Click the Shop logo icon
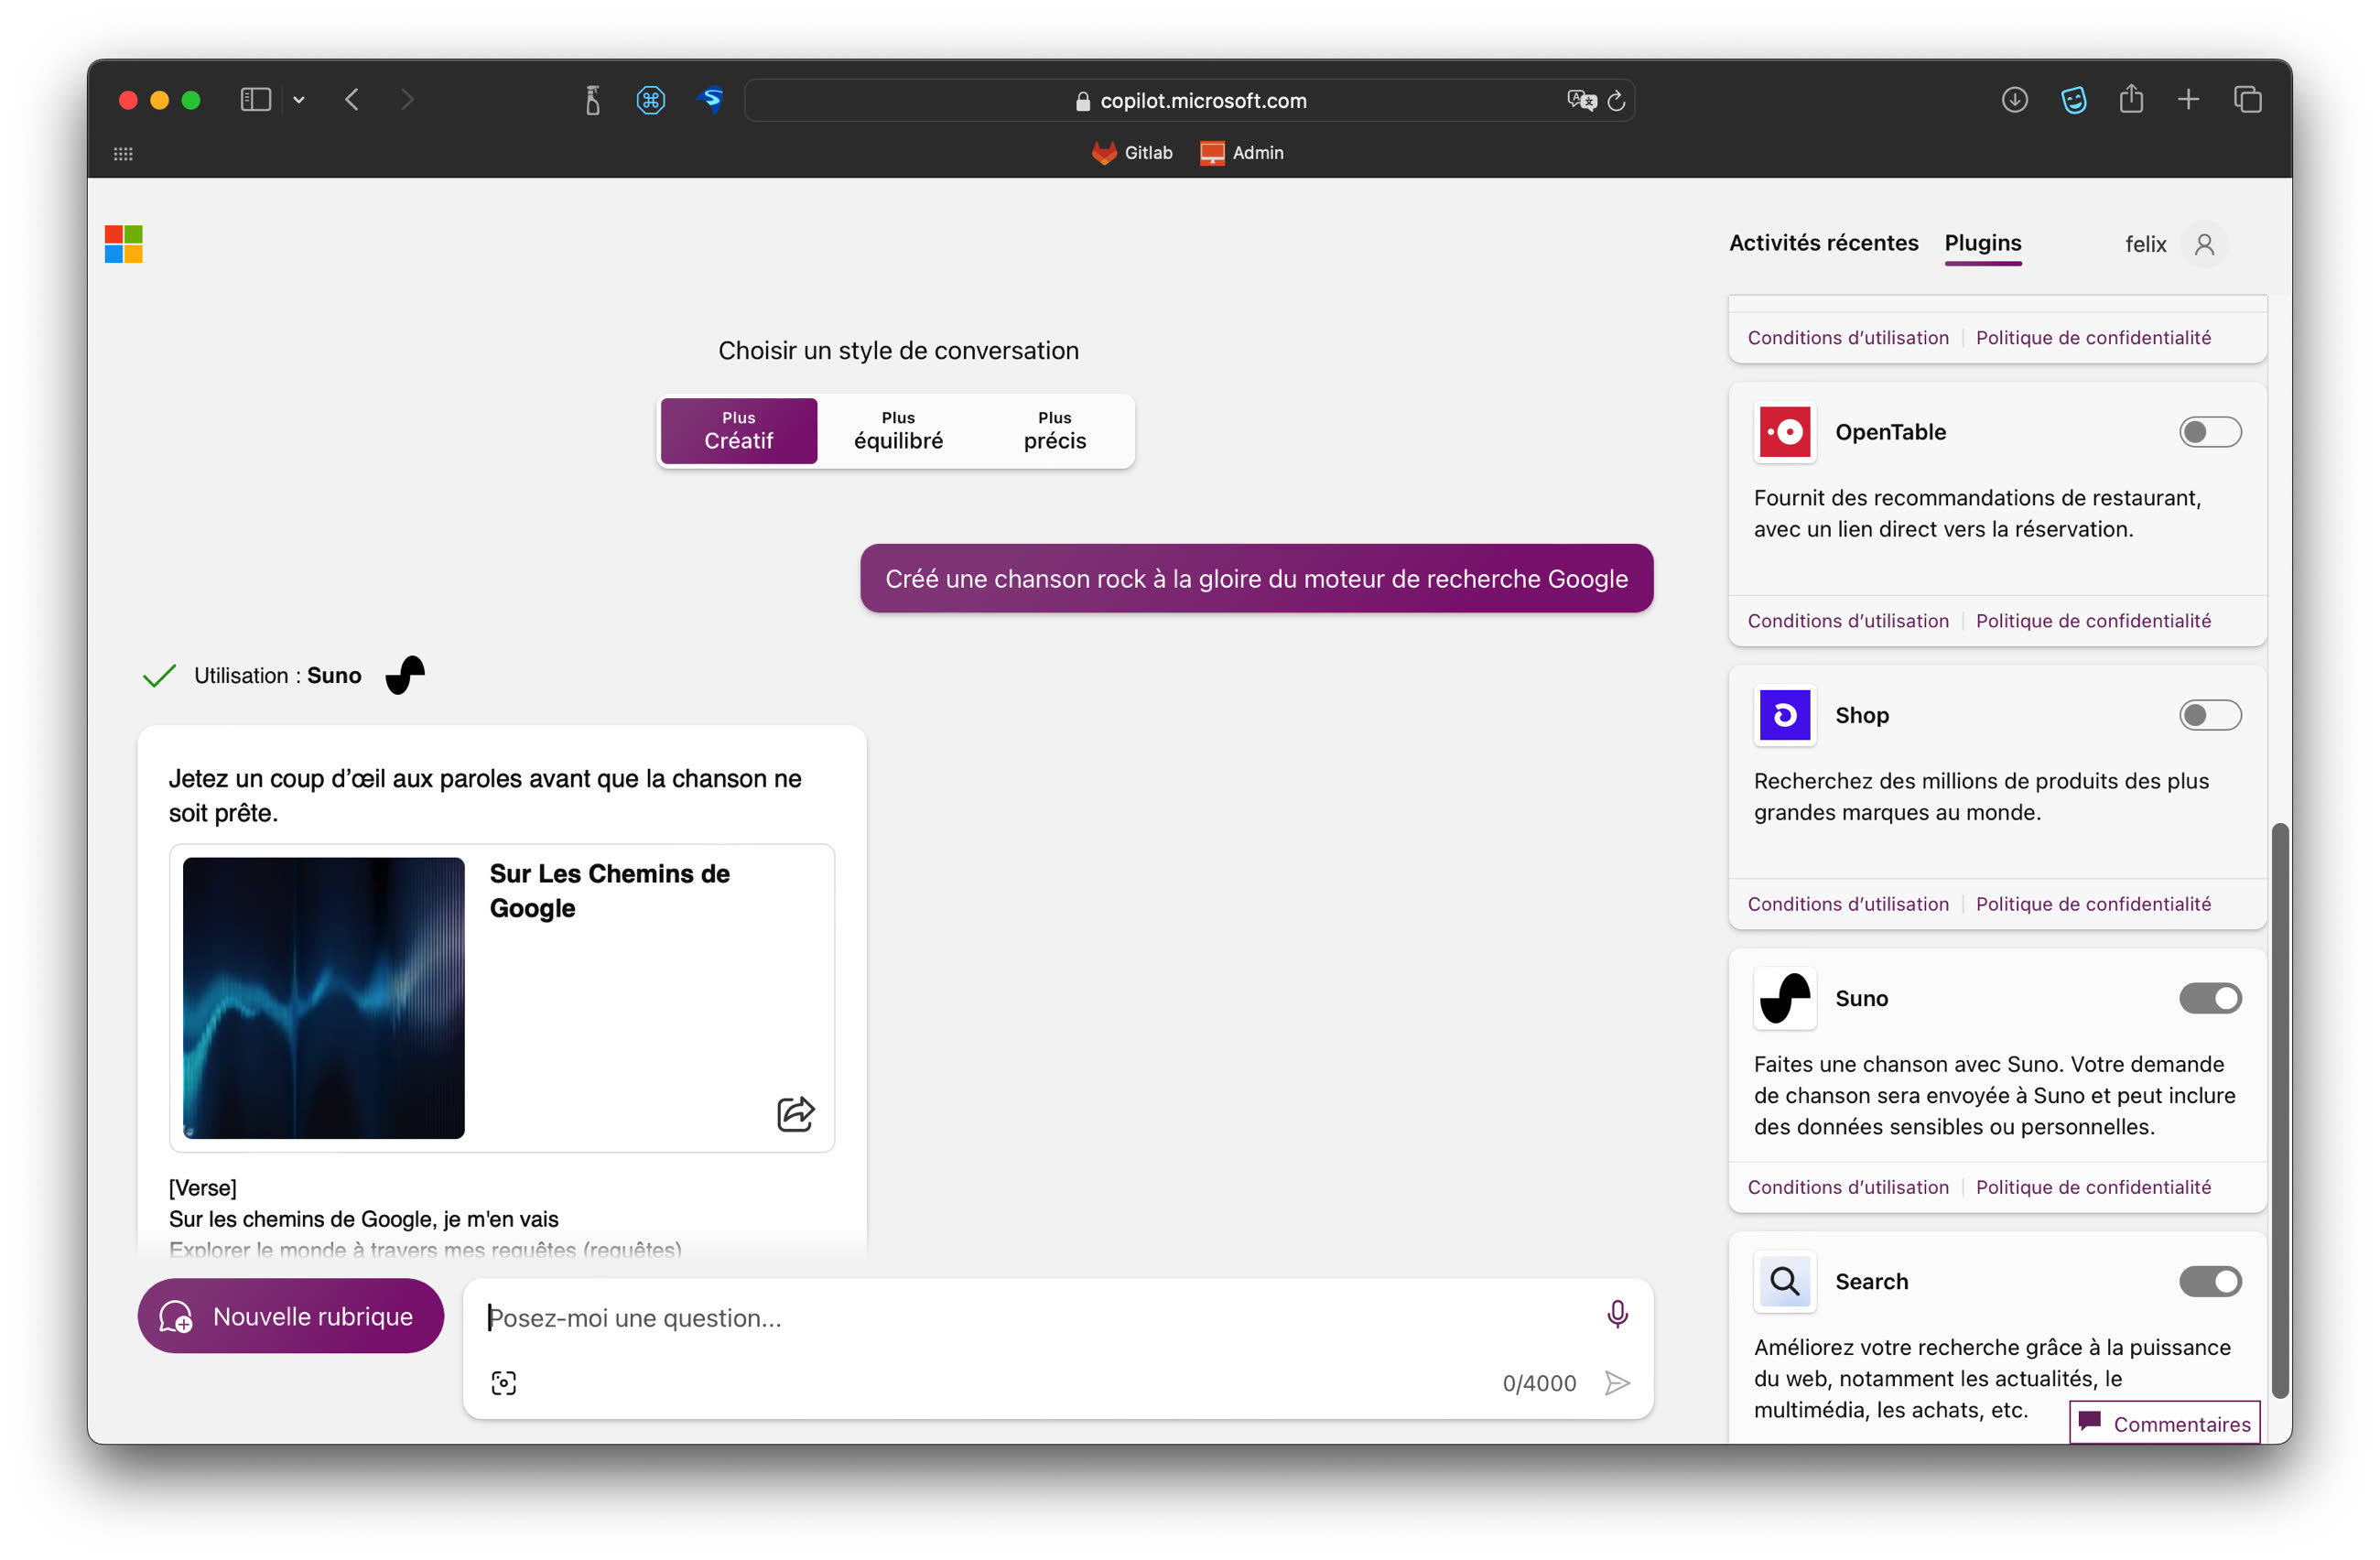This screenshot has width=2380, height=1560. [1784, 715]
